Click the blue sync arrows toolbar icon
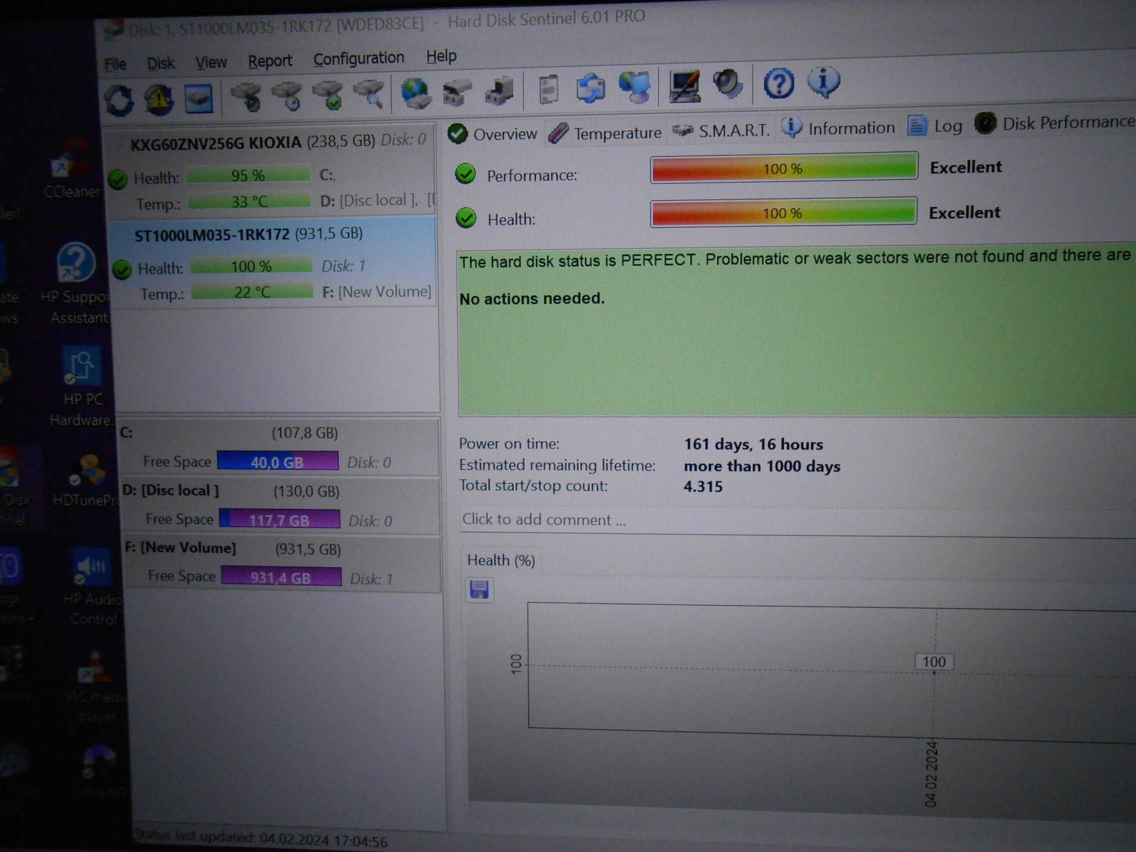This screenshot has width=1136, height=852. coord(590,88)
